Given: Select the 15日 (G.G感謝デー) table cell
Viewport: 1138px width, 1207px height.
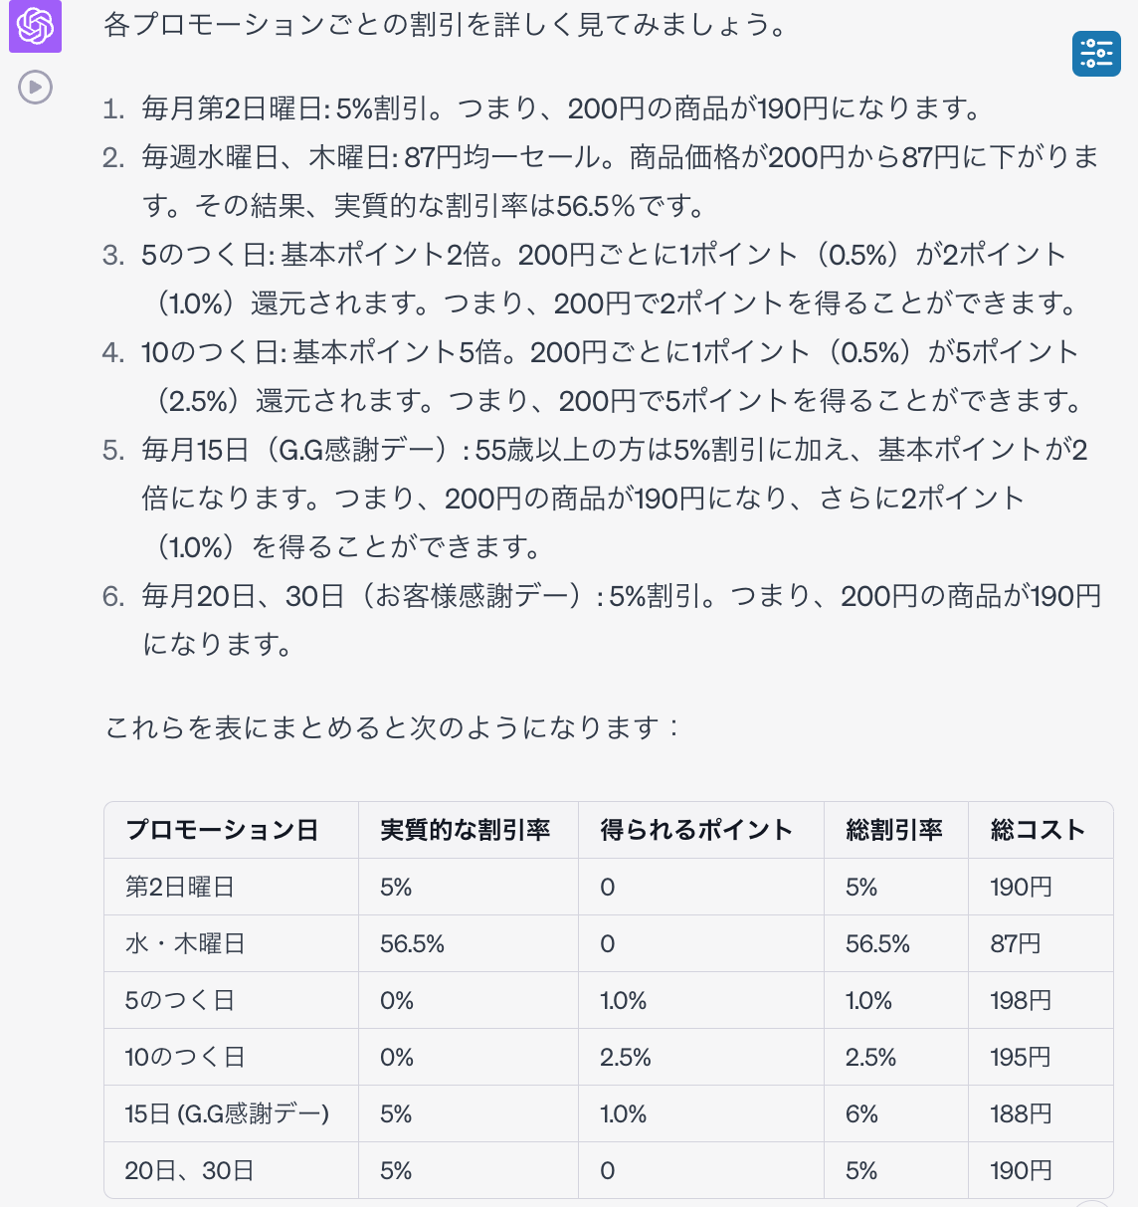Looking at the screenshot, I should (227, 1113).
